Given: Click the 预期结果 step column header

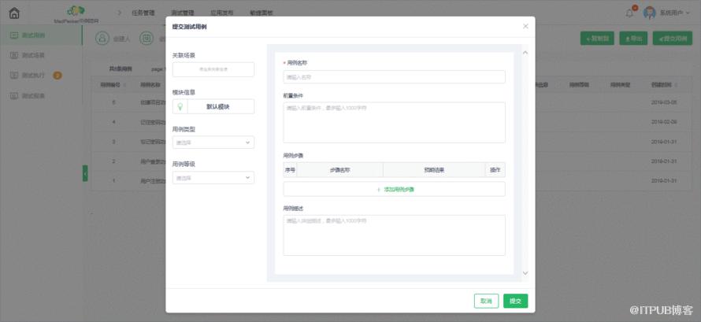Looking at the screenshot, I should tap(434, 170).
